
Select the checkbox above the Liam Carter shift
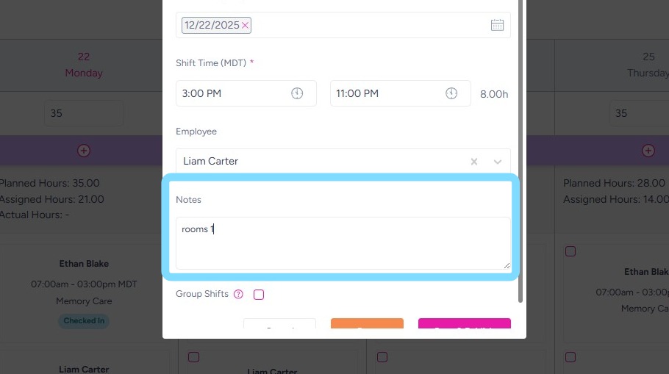(193, 357)
